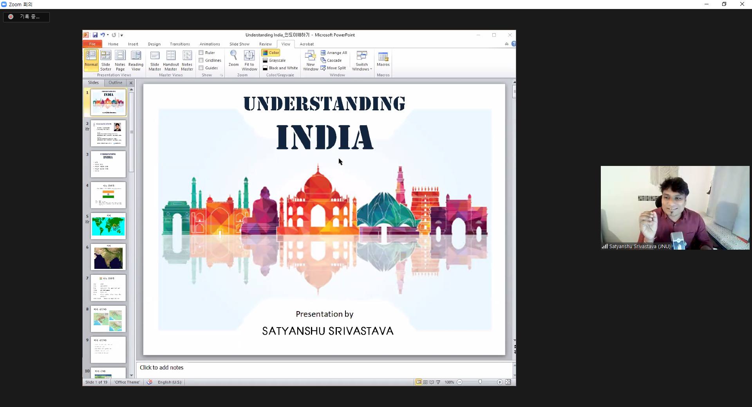Switch to the Outline pane tab
Screen dimensions: 752x407
[115, 83]
